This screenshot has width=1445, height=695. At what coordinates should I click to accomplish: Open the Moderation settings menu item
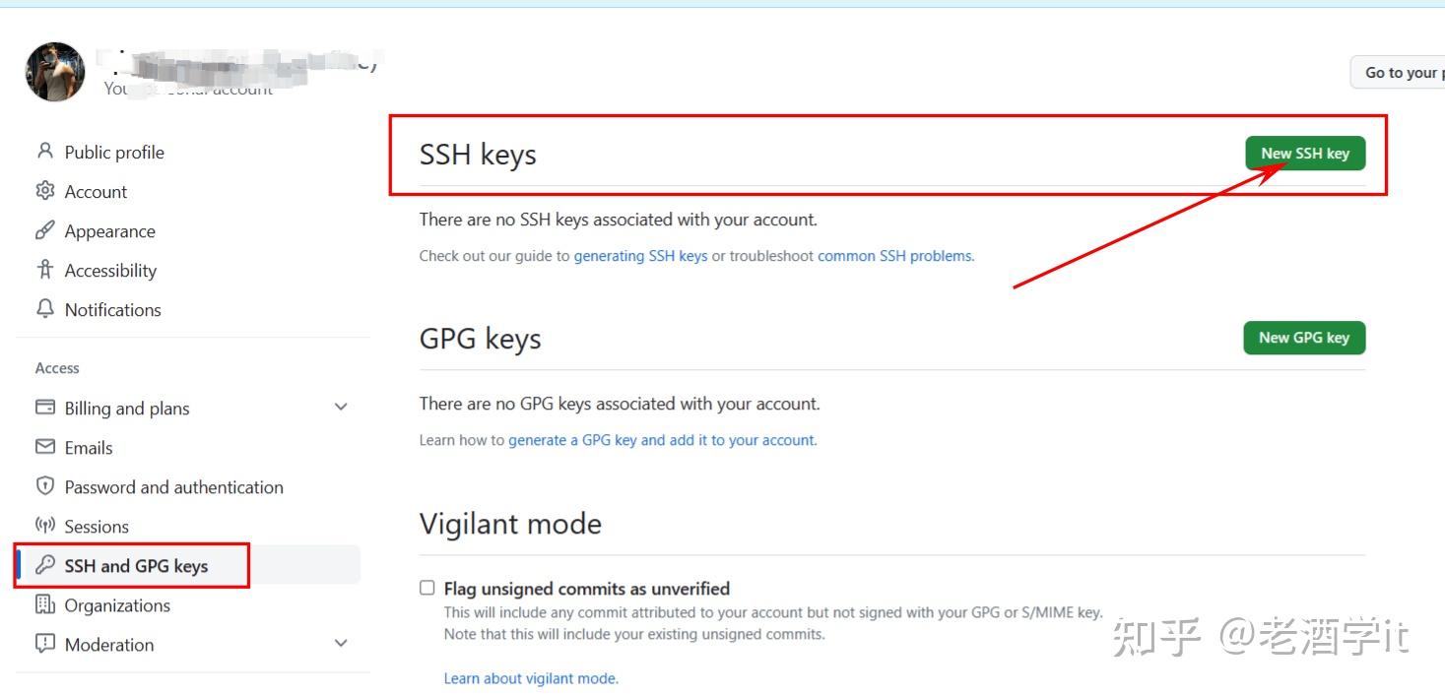(109, 645)
